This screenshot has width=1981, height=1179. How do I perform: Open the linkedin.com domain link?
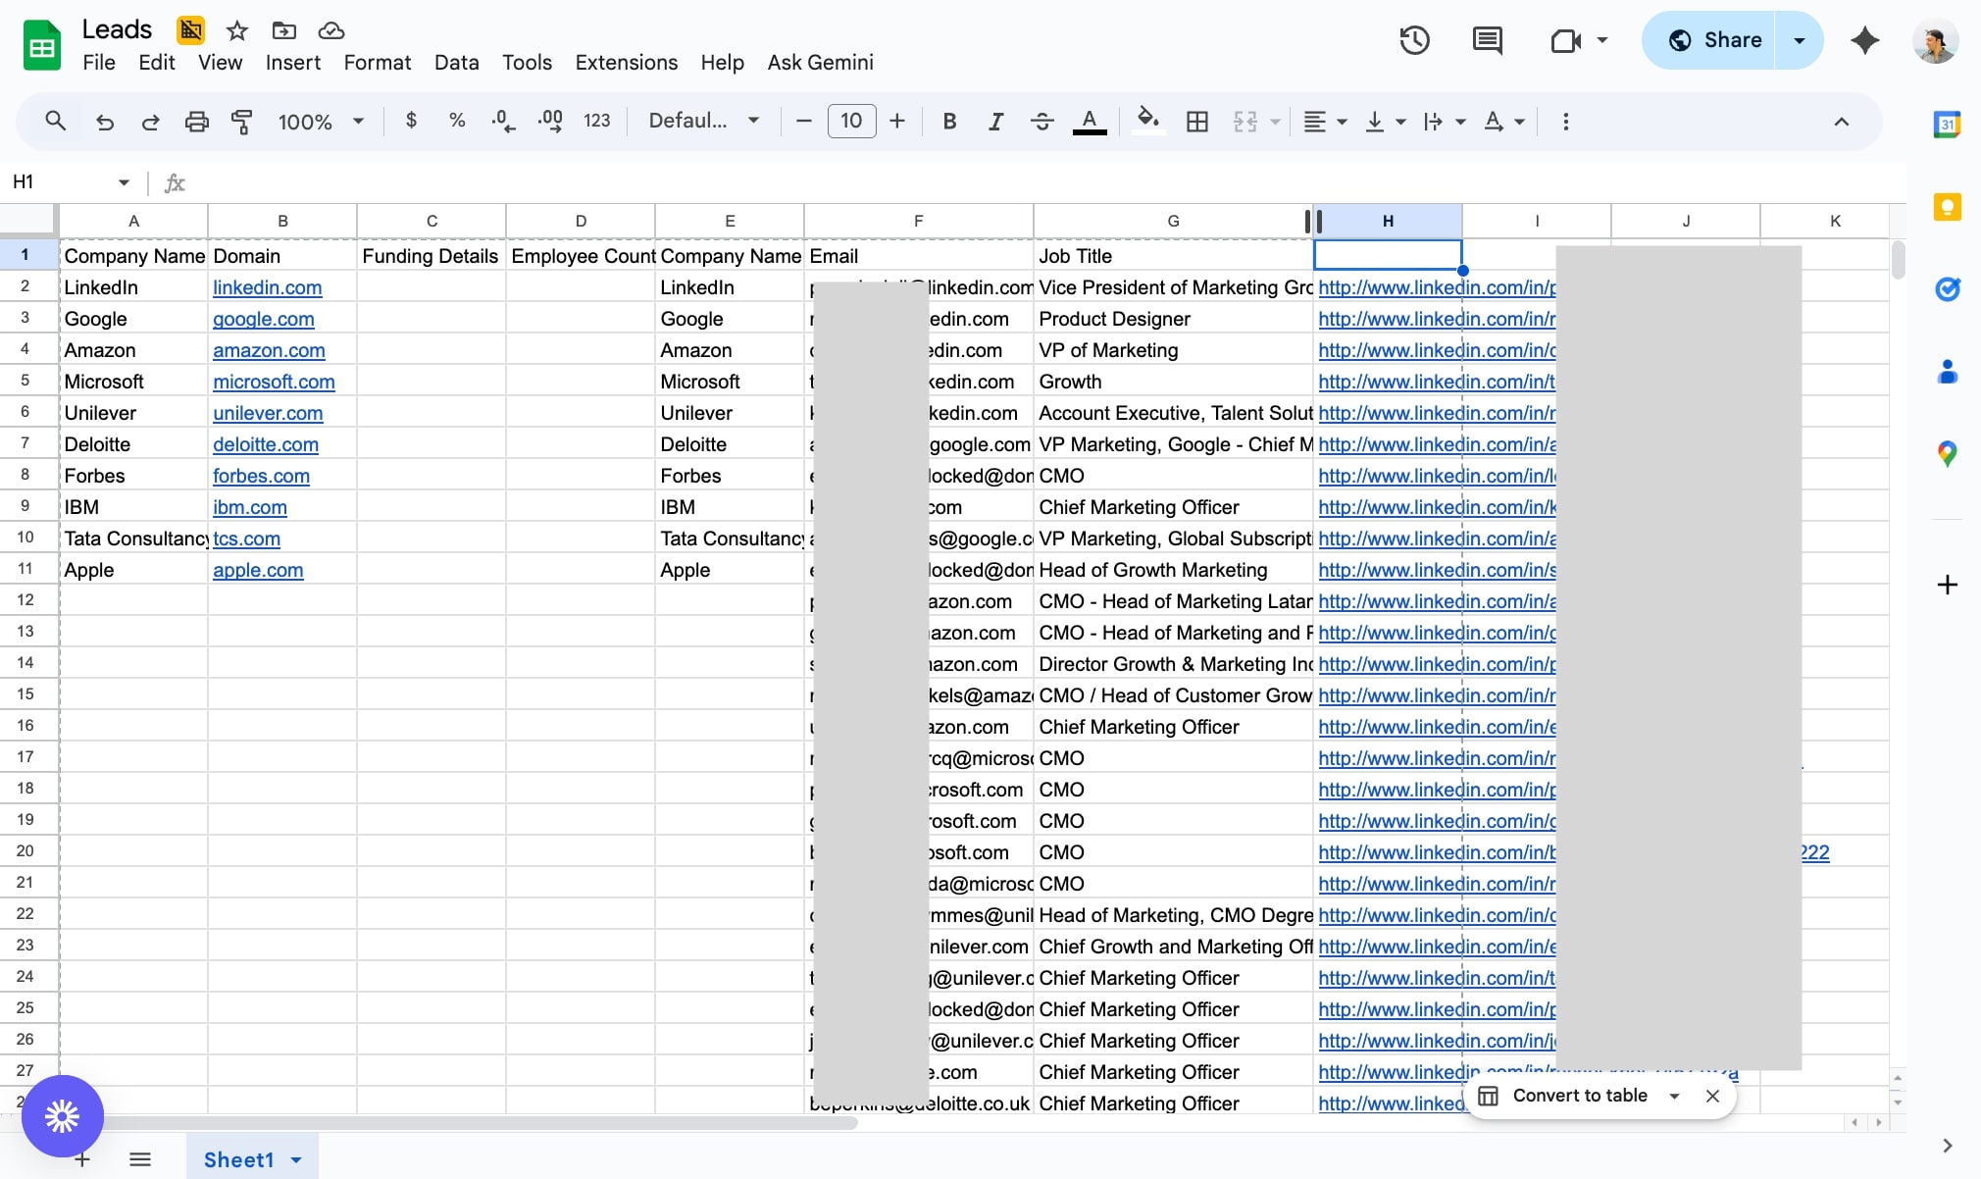pyautogui.click(x=268, y=287)
